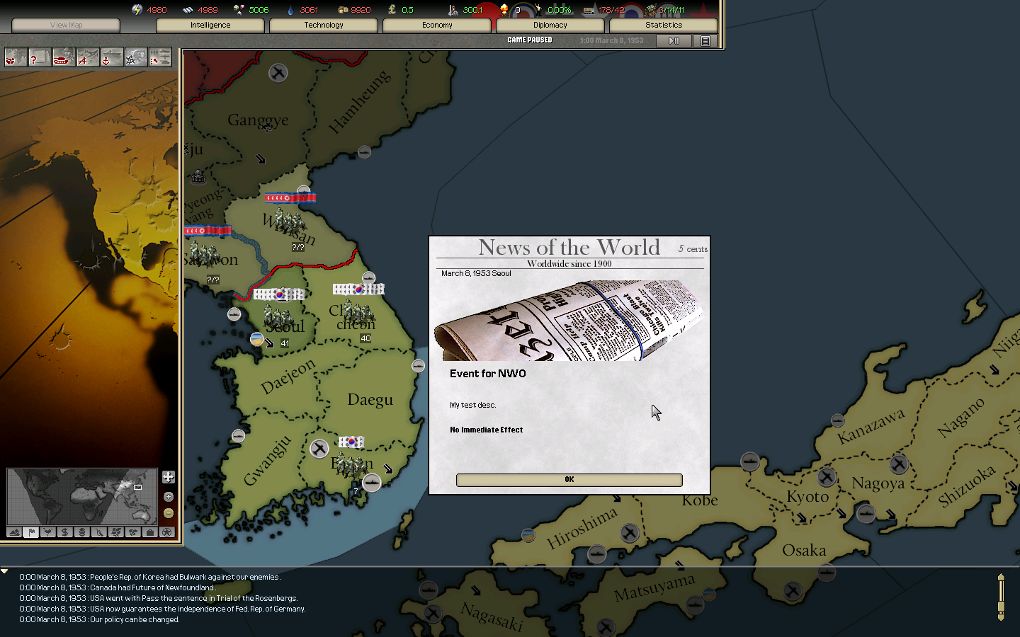Screen dimensions: 1020x637
Task: Switch to weather map mode
Action: click(x=48, y=532)
